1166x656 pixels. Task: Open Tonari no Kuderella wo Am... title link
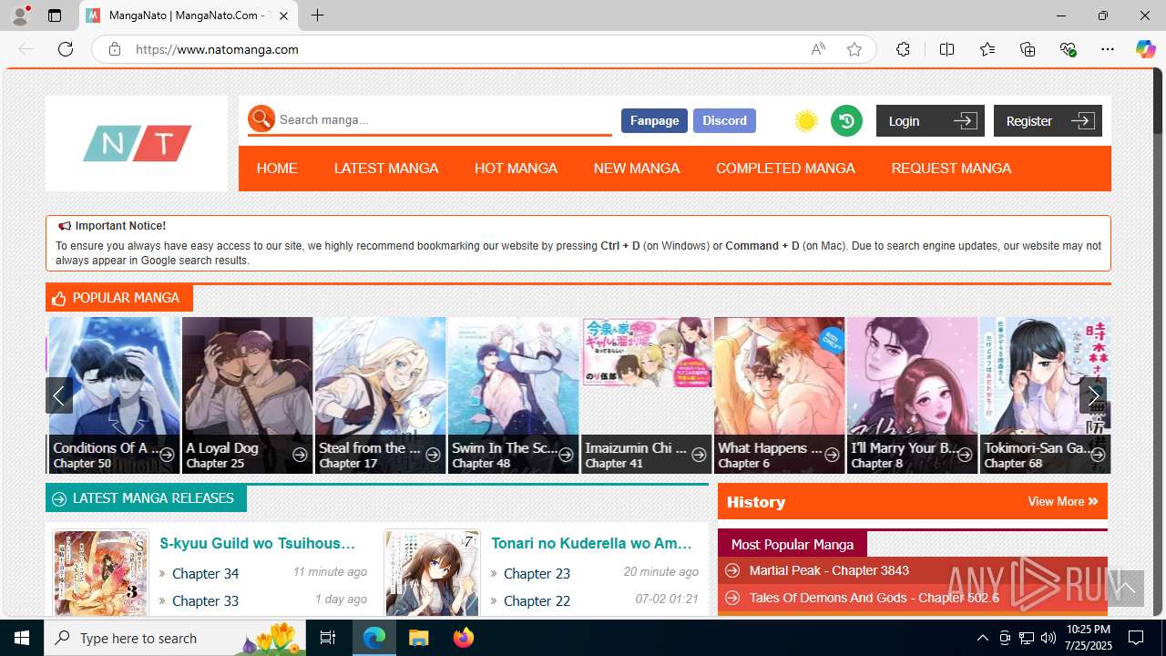coord(592,543)
